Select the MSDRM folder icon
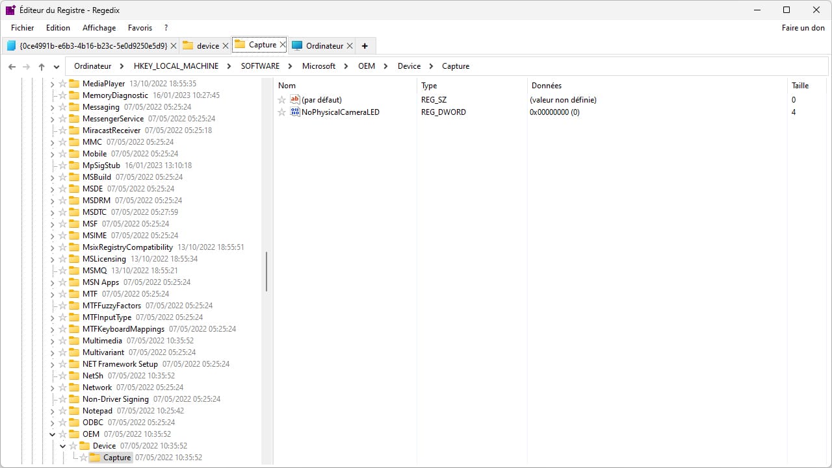This screenshot has width=832, height=468. tap(74, 201)
